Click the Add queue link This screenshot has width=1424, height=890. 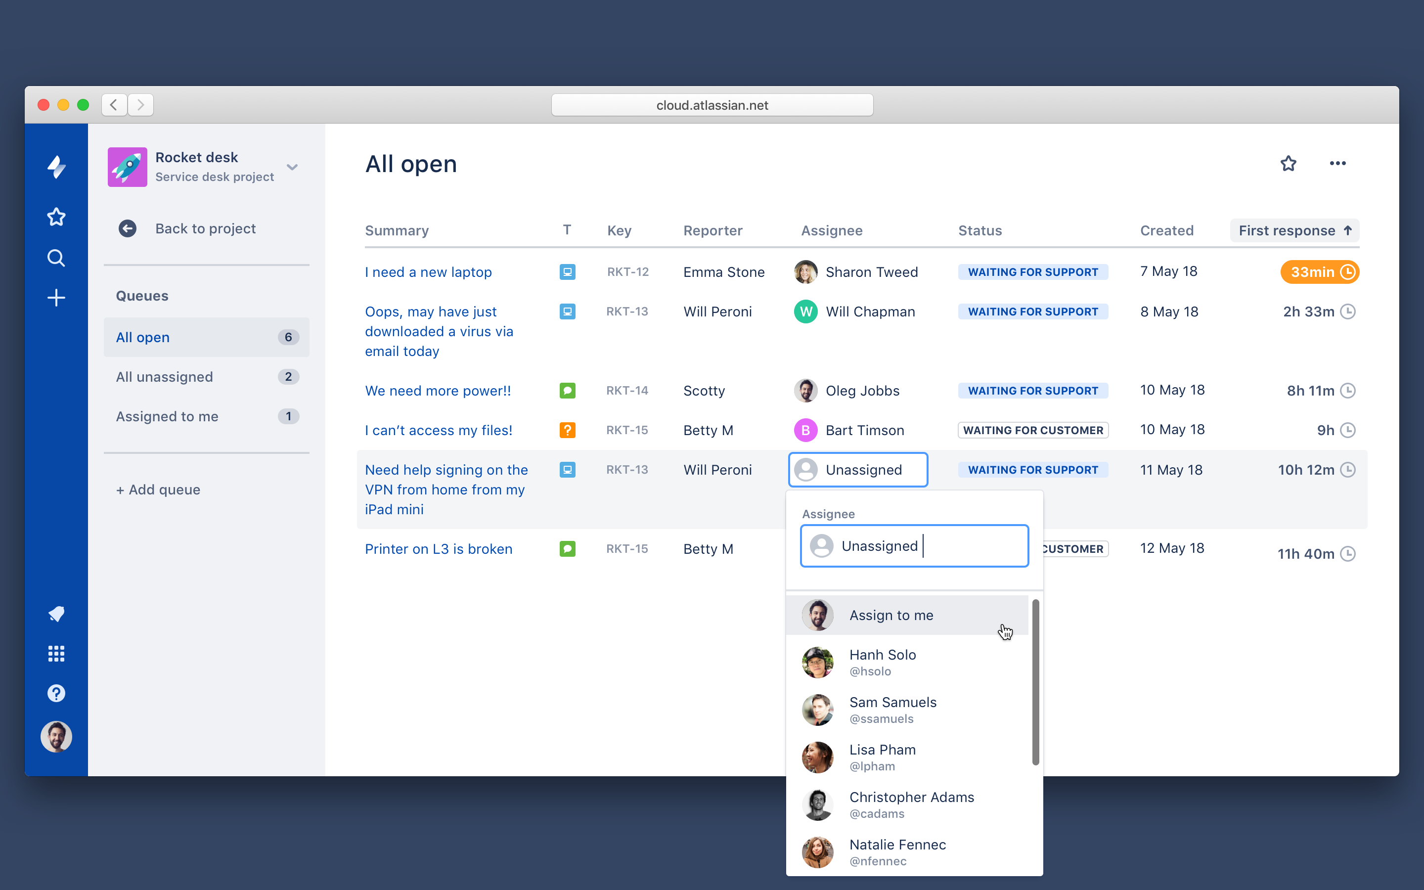click(x=158, y=489)
